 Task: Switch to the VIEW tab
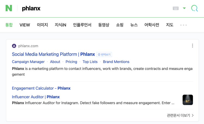[25, 25]
